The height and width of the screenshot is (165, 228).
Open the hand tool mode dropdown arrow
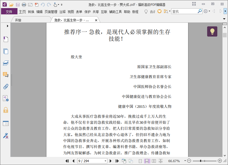(58, 5)
